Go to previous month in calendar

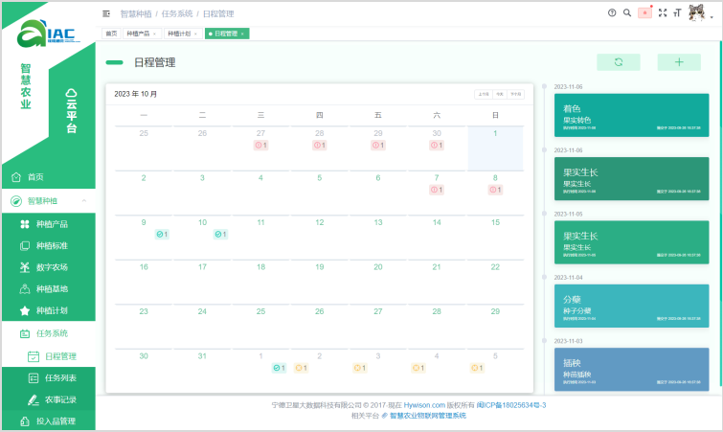pyautogui.click(x=482, y=94)
